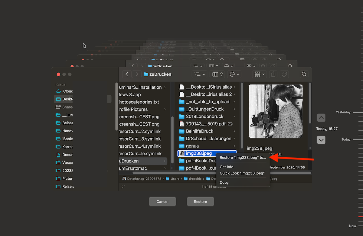
Task: Open the list view options dropdown
Action: coord(199,74)
